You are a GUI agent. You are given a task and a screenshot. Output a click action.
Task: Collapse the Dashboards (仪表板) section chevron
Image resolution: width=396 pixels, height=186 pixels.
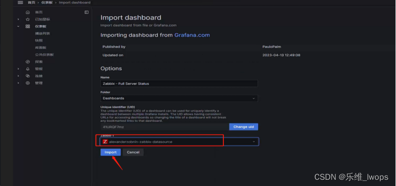pos(18,27)
